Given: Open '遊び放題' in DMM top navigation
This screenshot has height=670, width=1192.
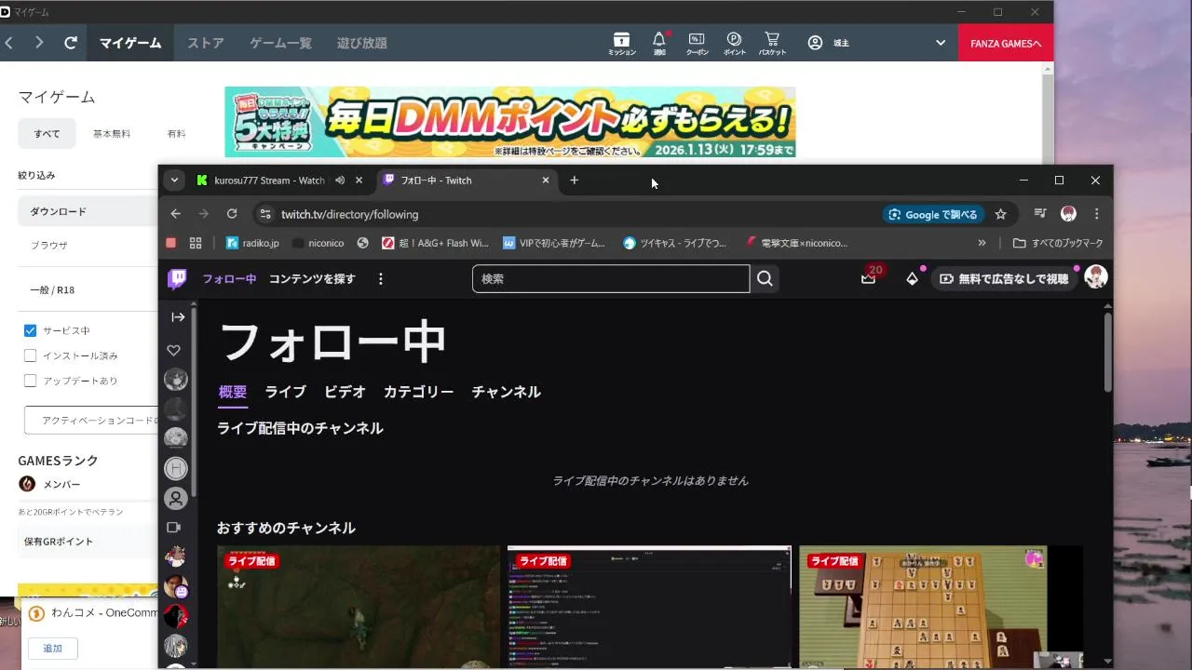Looking at the screenshot, I should click(361, 43).
